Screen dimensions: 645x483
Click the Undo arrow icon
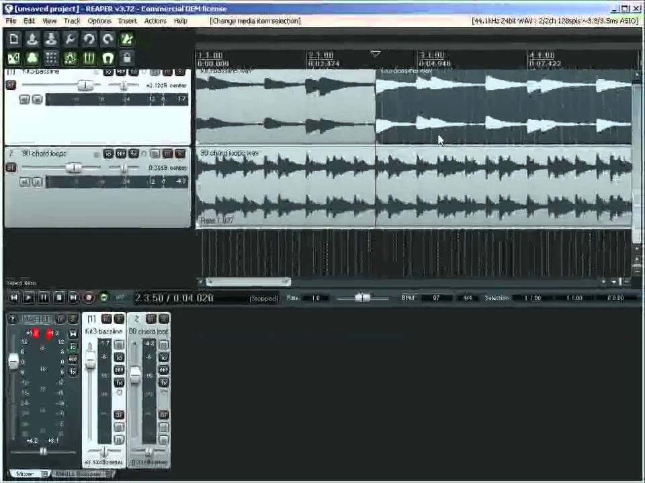click(89, 39)
